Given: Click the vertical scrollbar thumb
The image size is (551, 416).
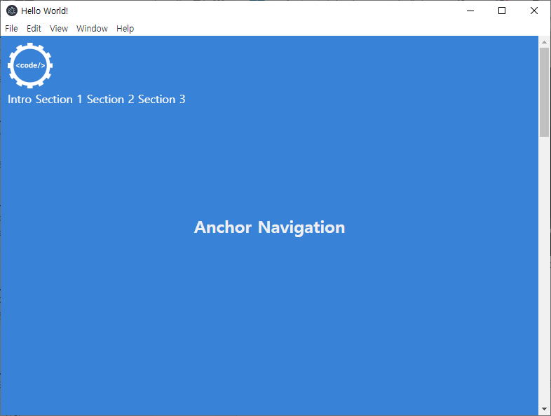Looking at the screenshot, I should tap(544, 92).
